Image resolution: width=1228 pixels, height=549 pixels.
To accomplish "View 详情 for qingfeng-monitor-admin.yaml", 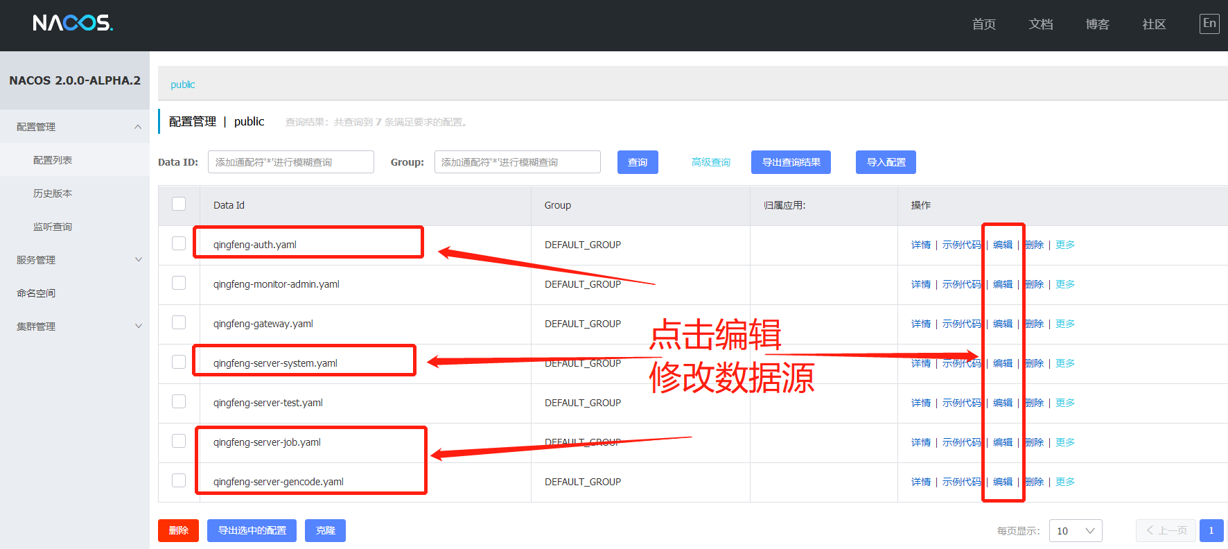I will click(x=921, y=284).
